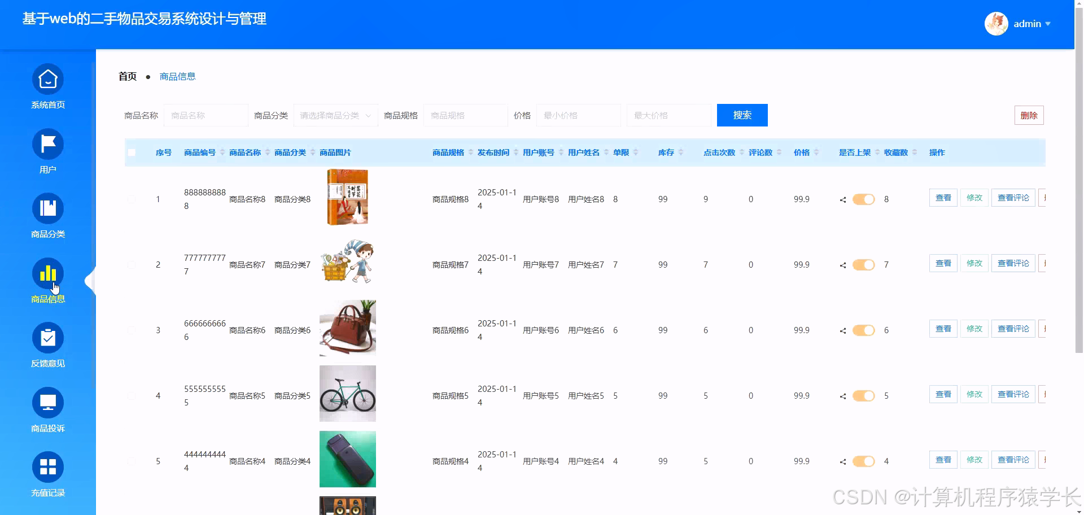The height and width of the screenshot is (515, 1084).
Task: Click share icon in 商品名称7 row
Action: pyautogui.click(x=843, y=265)
